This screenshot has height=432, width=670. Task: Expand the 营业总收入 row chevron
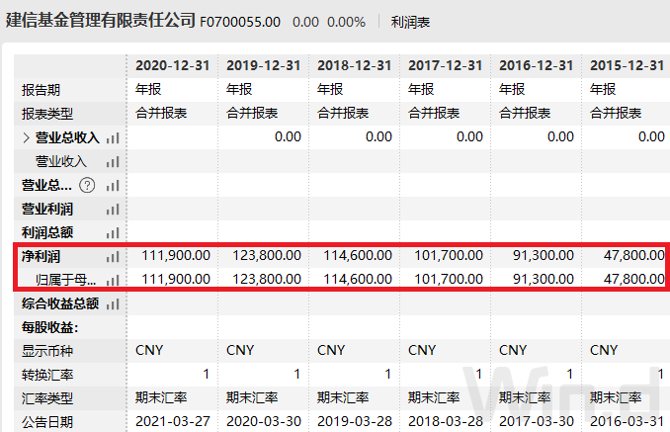click(x=26, y=137)
